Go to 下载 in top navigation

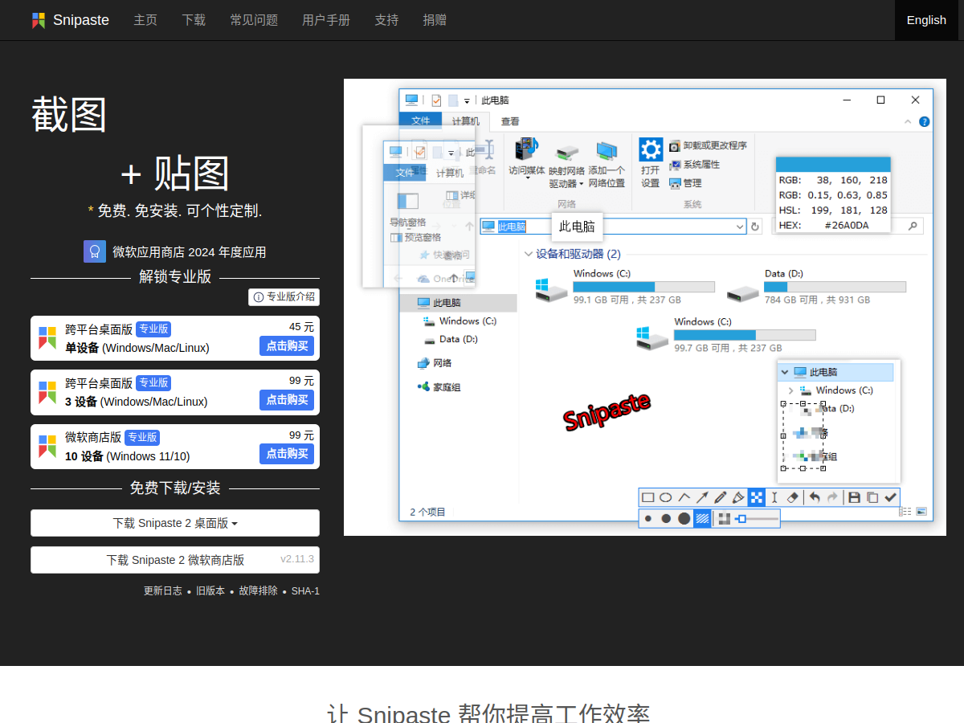click(194, 20)
